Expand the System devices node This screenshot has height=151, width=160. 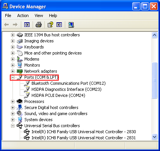(x=13, y=120)
